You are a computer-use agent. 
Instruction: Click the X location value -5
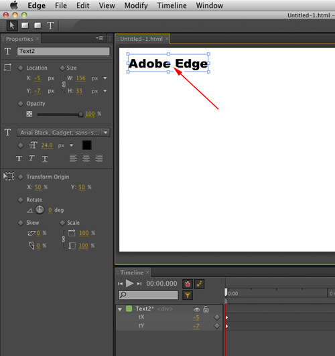click(x=38, y=78)
